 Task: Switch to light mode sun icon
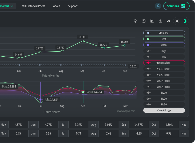[x=177, y=21]
